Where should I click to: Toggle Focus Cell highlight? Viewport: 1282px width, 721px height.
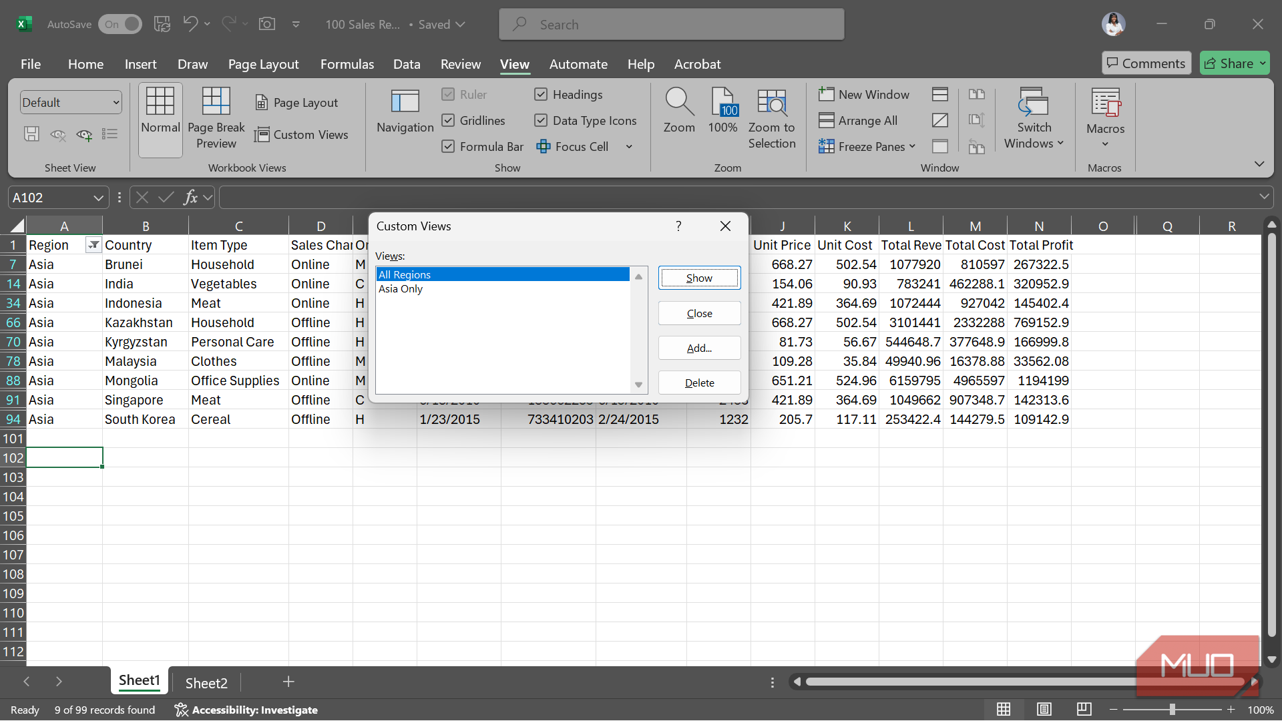[x=573, y=147]
